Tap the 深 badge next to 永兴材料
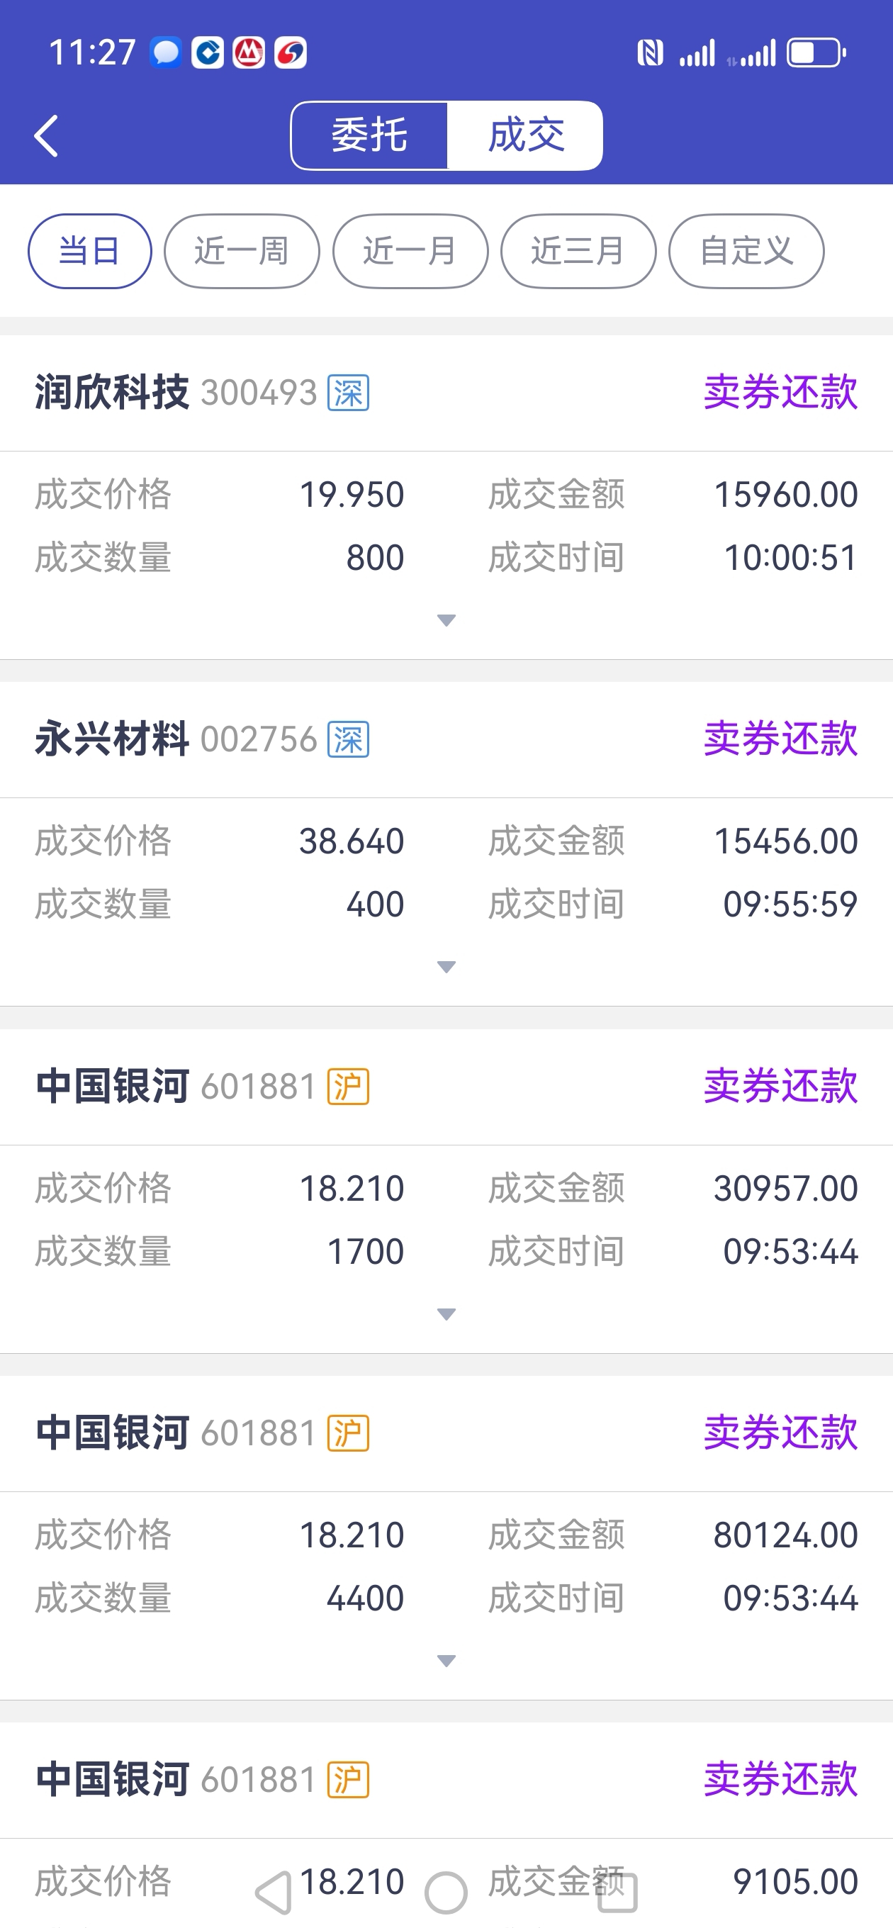This screenshot has width=893, height=1928. 348,740
